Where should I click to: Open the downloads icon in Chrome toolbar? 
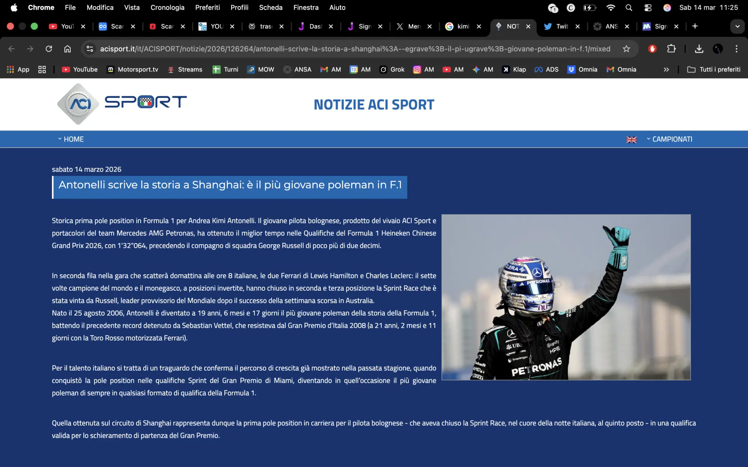click(699, 49)
